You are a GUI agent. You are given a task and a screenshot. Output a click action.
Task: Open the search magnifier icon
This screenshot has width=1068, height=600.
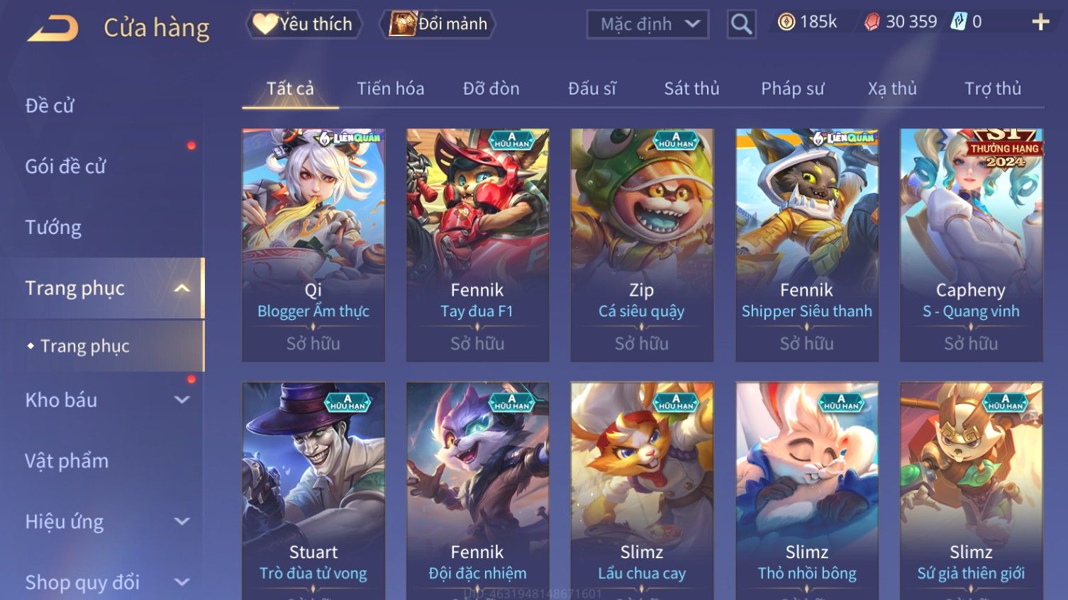pos(741,25)
